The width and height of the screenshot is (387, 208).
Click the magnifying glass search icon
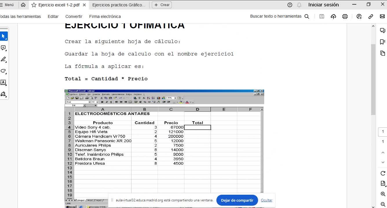[307, 16]
